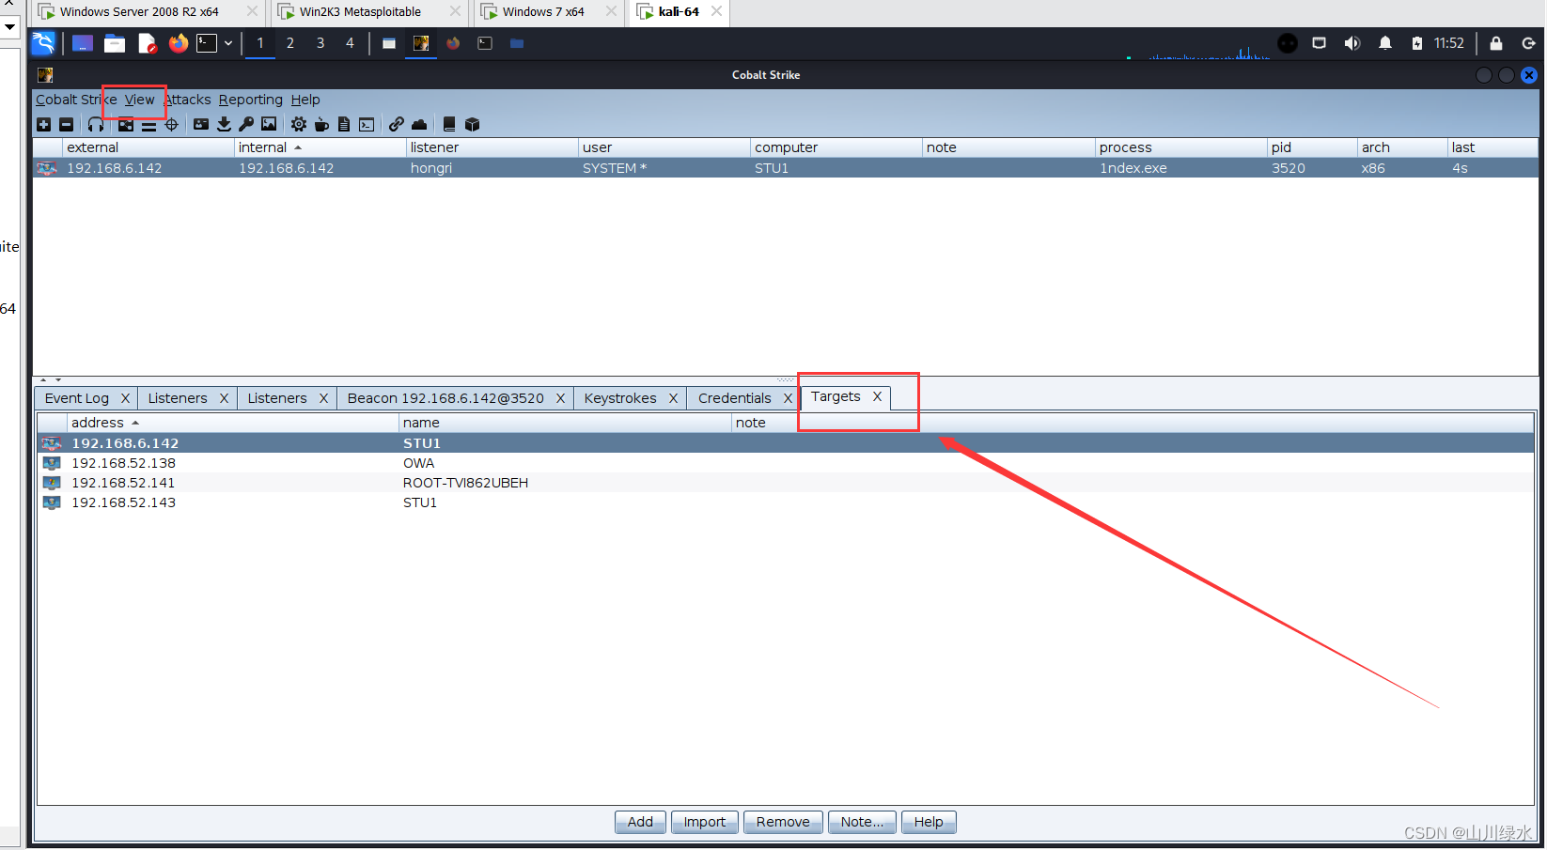Open the Reporting menu

251,100
